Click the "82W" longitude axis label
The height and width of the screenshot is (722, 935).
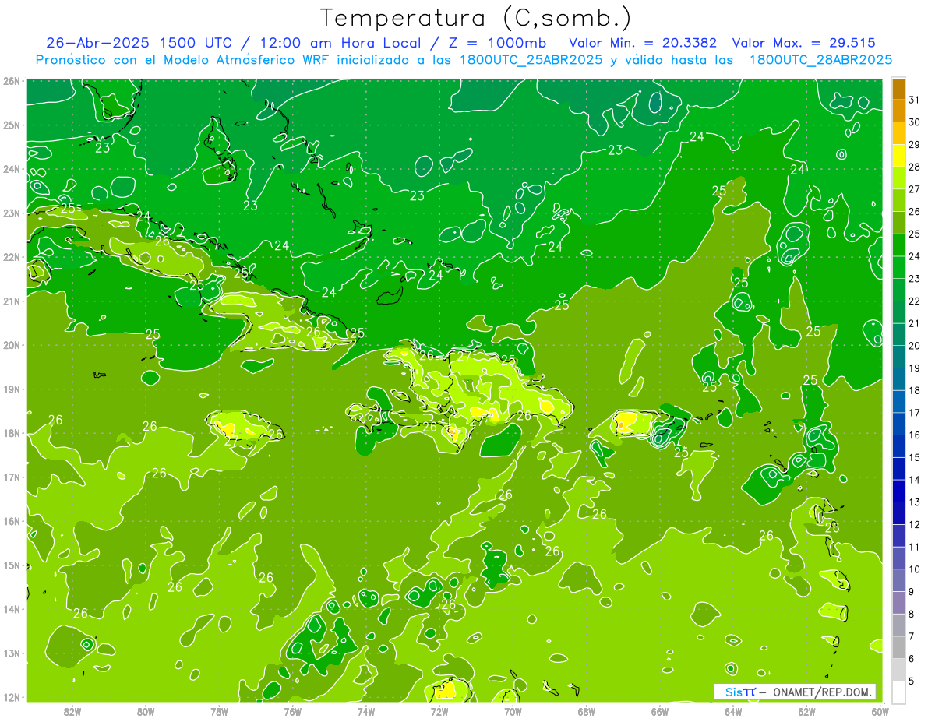tap(72, 711)
